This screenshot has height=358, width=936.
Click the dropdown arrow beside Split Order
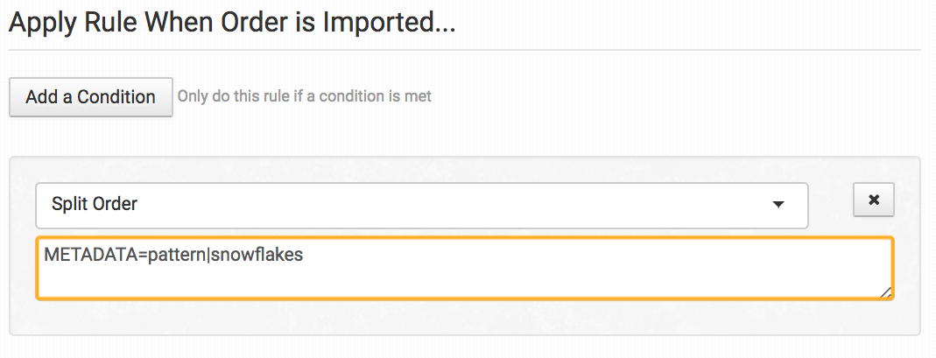[x=777, y=205]
